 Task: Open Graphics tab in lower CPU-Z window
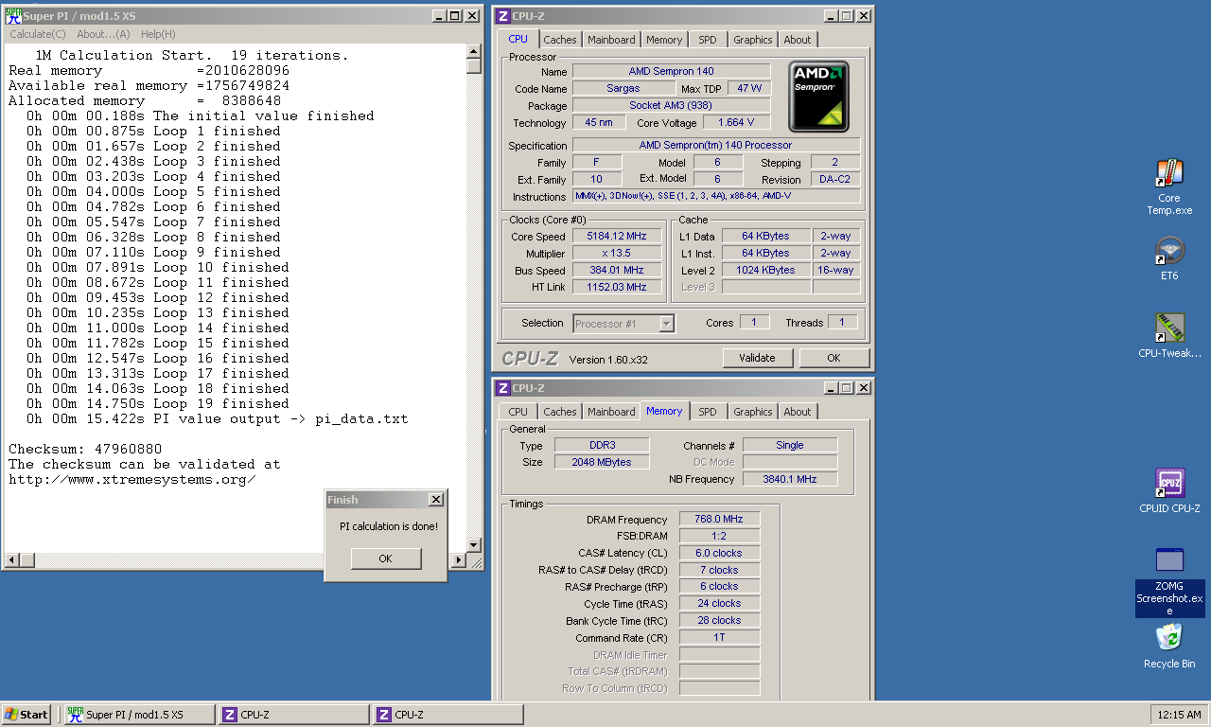click(753, 412)
